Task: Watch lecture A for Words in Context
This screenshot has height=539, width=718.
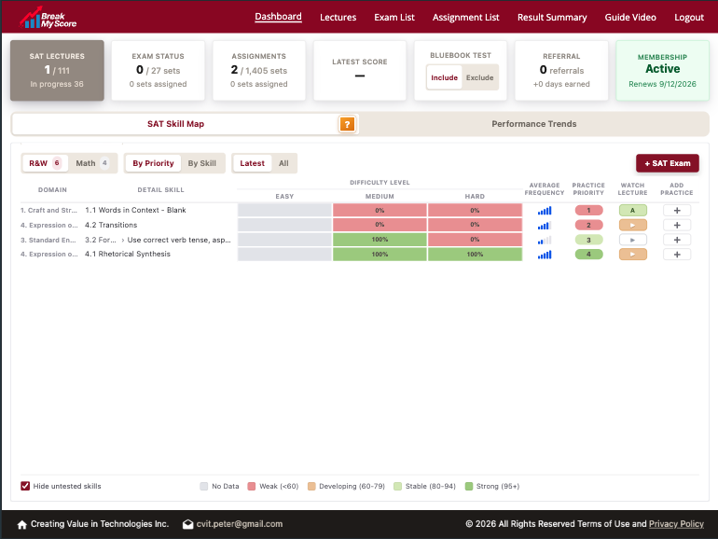Action: pos(633,211)
